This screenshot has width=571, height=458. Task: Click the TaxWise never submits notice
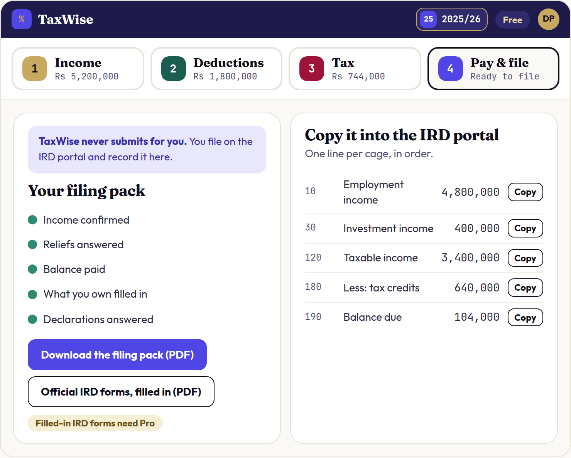pos(147,150)
